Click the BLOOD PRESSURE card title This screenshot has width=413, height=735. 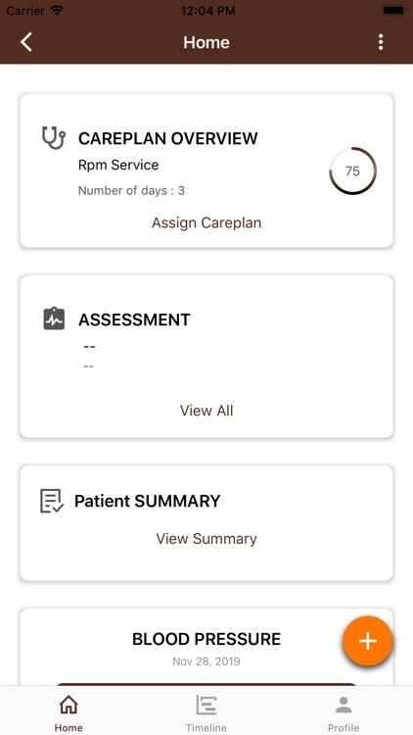206,639
